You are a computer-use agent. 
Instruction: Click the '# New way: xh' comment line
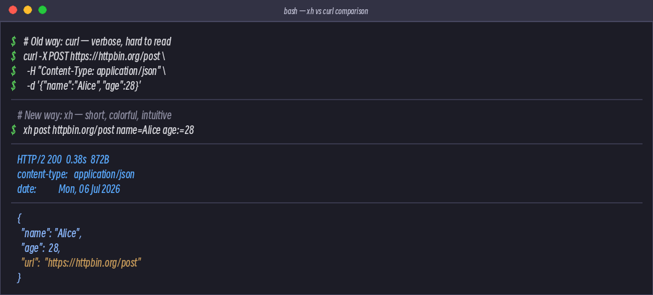point(94,115)
